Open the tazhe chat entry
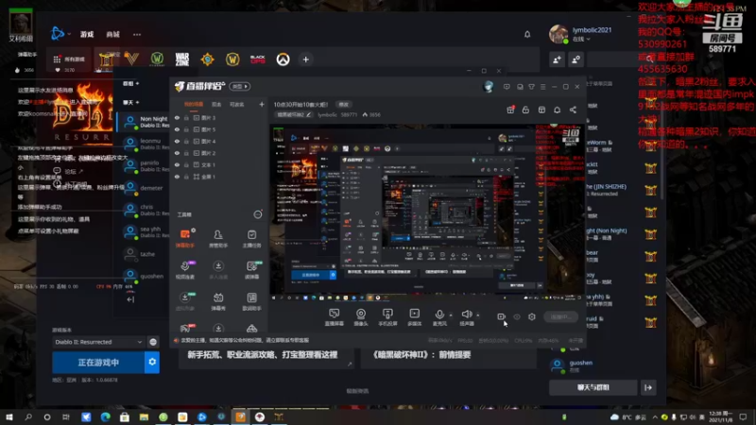This screenshot has width=756, height=425. tap(144, 254)
